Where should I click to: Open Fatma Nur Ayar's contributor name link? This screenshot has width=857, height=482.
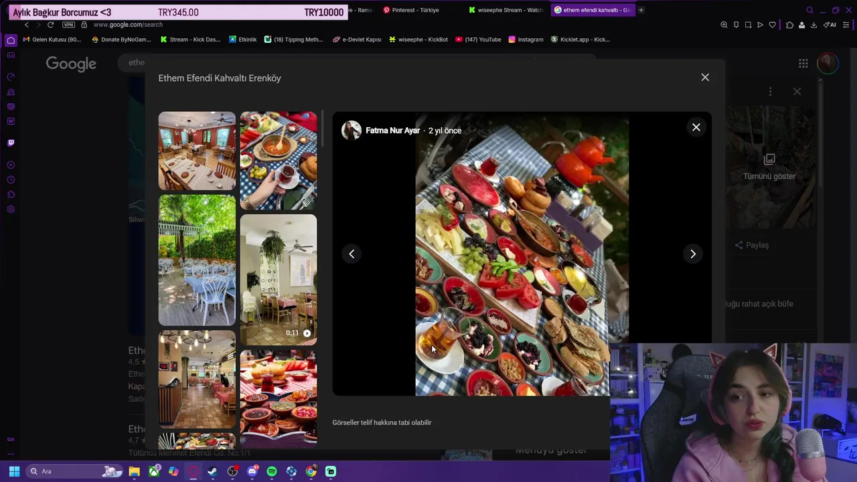392,131
